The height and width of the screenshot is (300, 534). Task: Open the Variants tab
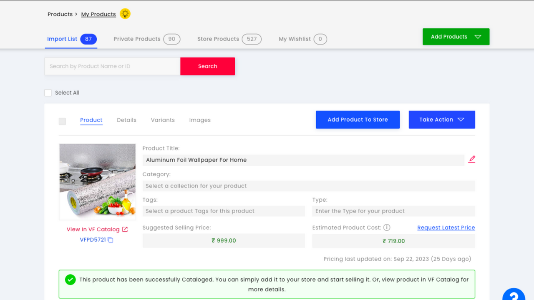coord(163,120)
